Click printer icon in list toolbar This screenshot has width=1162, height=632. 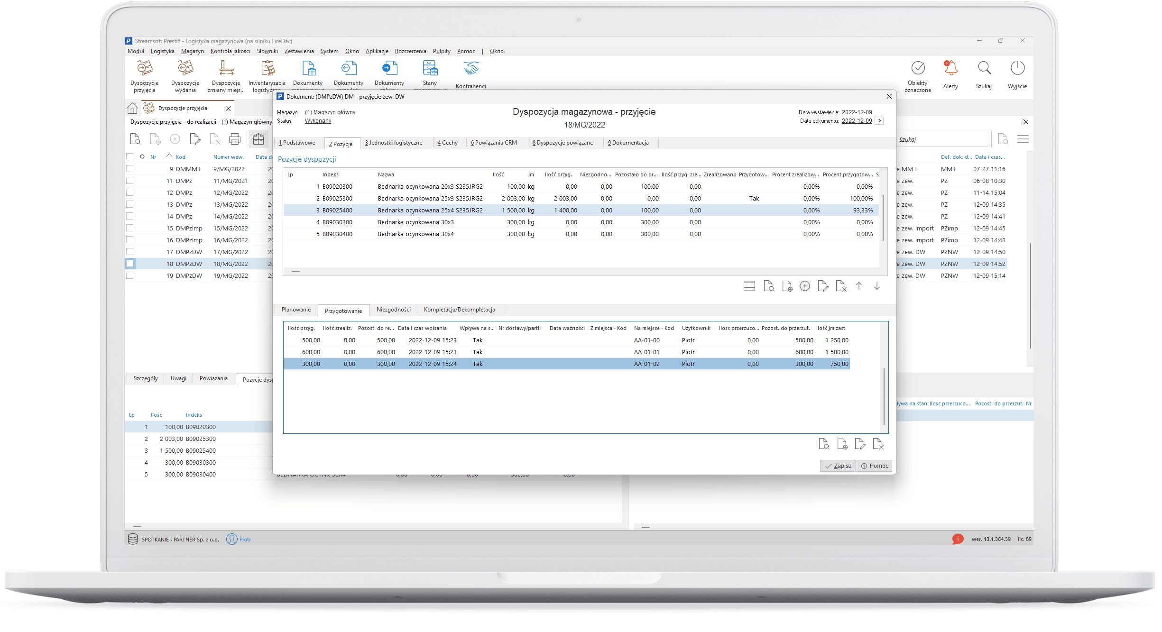(x=235, y=139)
